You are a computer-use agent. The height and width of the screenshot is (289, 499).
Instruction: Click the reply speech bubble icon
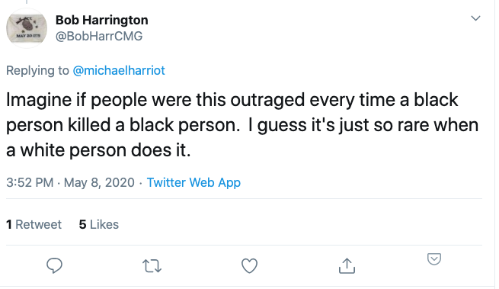click(x=54, y=265)
